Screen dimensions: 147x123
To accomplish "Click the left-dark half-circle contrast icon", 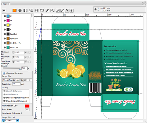I will coord(20,11).
